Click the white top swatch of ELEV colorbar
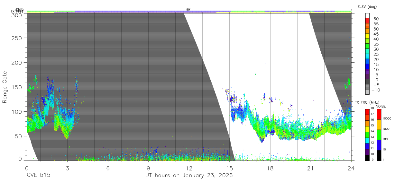395x182 pixels. pyautogui.click(x=368, y=16)
